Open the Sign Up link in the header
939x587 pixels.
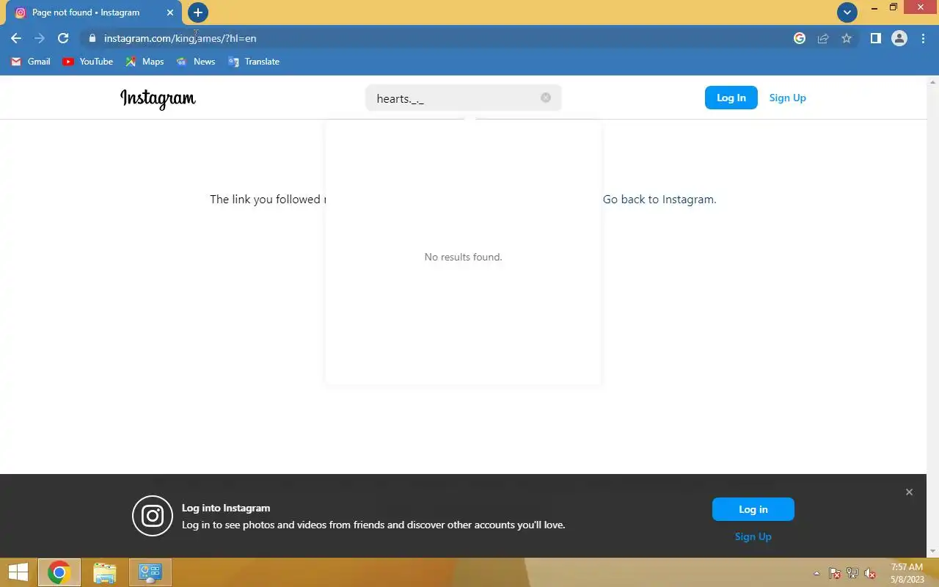click(788, 98)
